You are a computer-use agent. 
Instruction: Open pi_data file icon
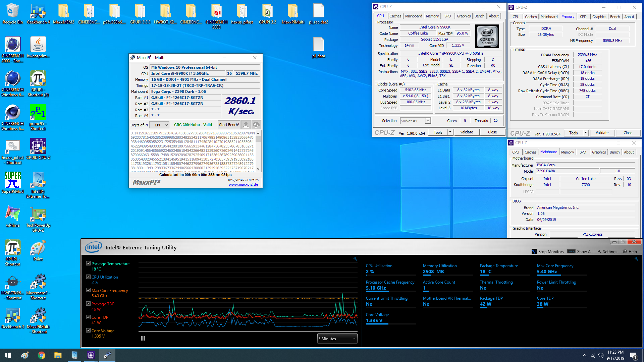click(x=319, y=47)
